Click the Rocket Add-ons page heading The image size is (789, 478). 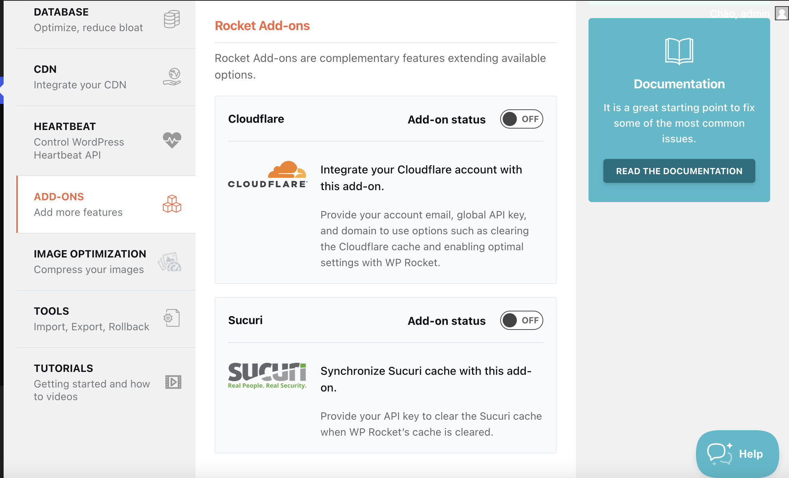pos(262,26)
